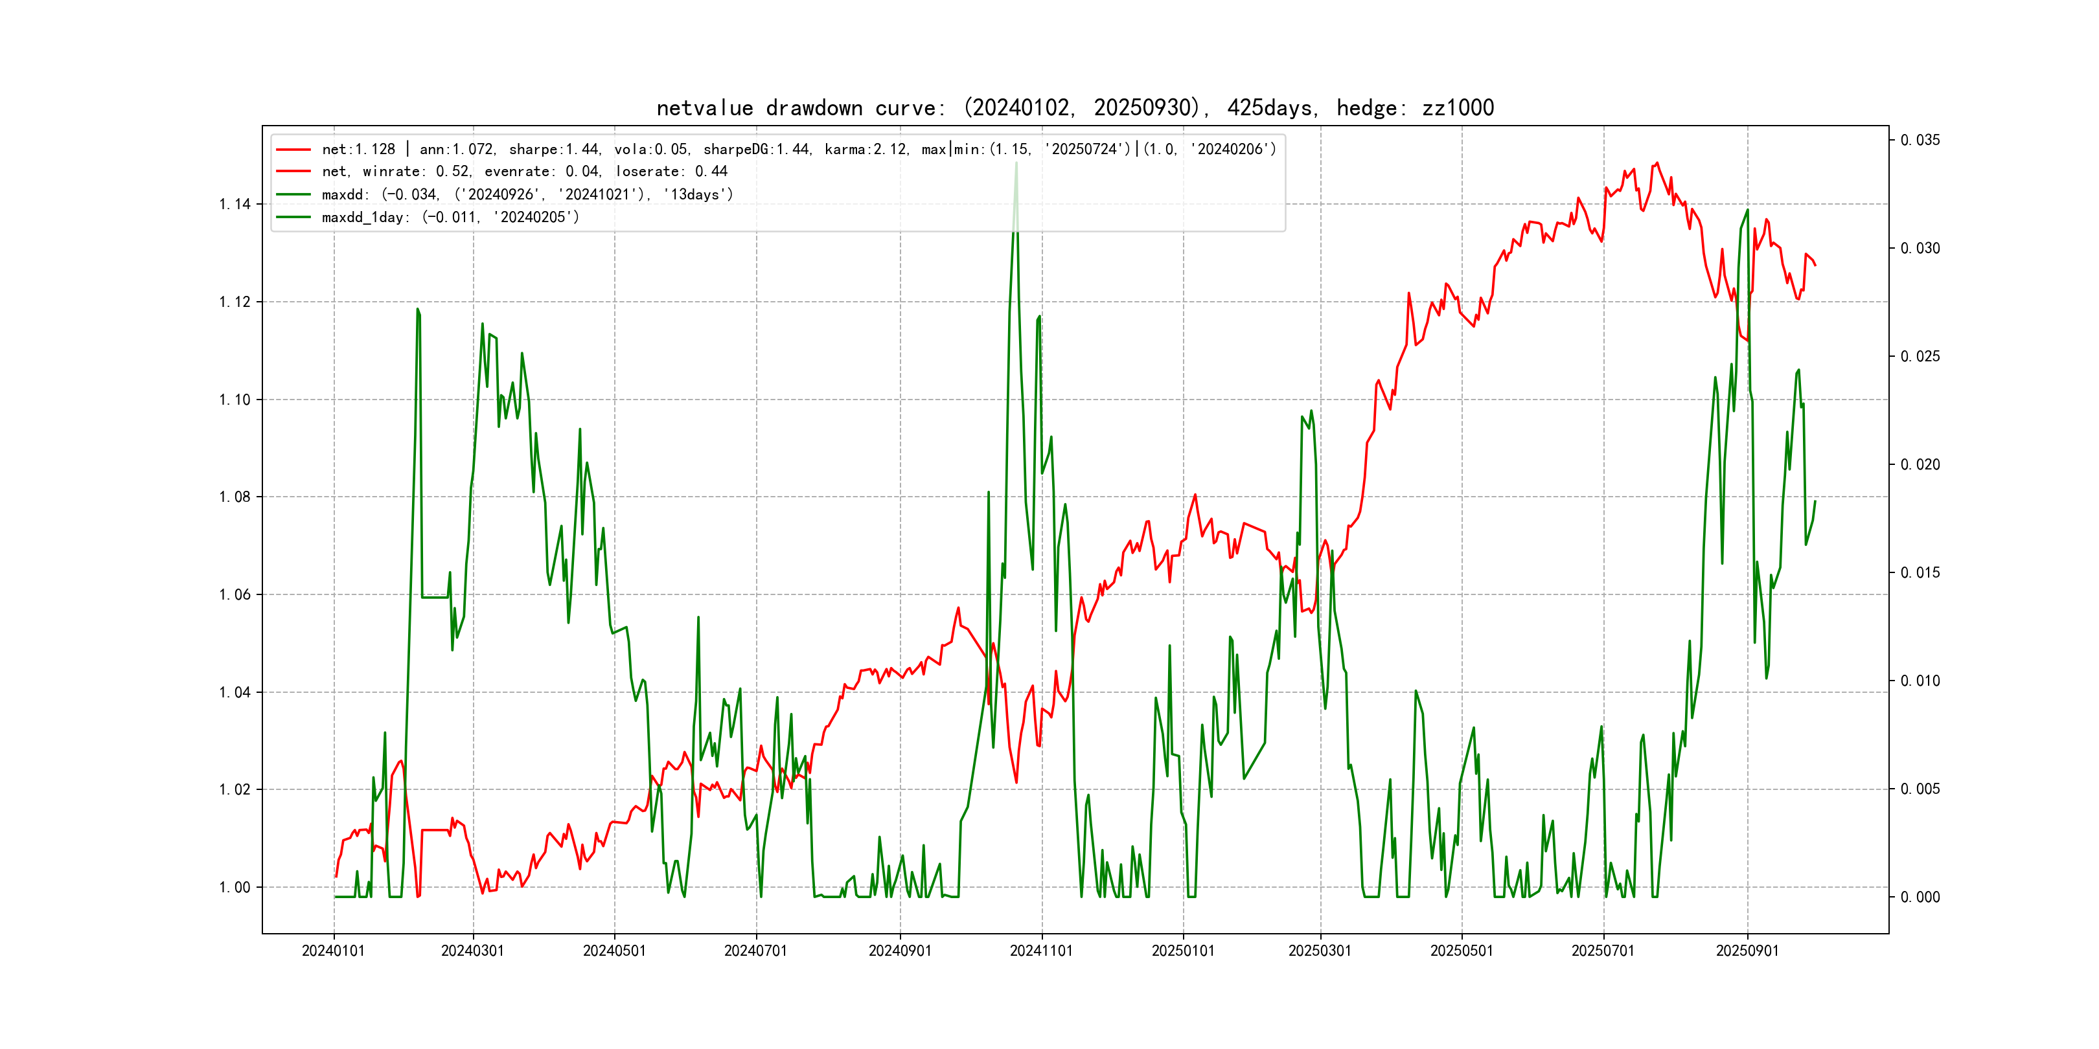Click the 1.08 left axis tick label

point(235,497)
